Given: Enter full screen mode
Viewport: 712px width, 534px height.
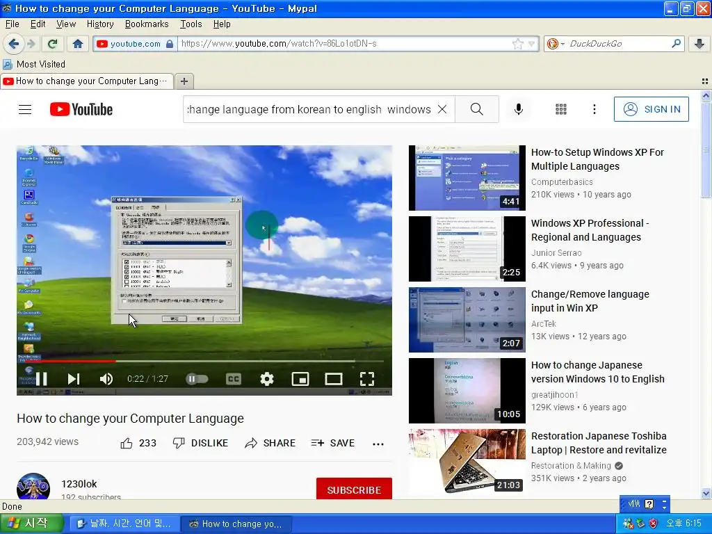Looking at the screenshot, I should coord(367,379).
